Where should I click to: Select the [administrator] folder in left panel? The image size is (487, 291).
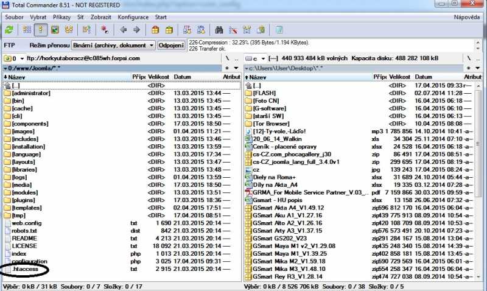point(30,93)
